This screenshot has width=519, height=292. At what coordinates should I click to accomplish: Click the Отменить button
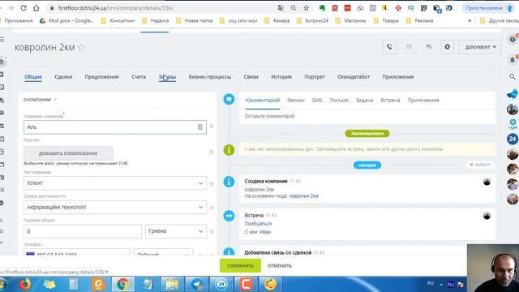pyautogui.click(x=280, y=266)
